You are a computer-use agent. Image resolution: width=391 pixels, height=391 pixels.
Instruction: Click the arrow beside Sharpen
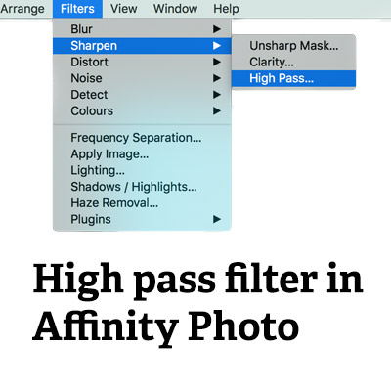pyautogui.click(x=217, y=46)
